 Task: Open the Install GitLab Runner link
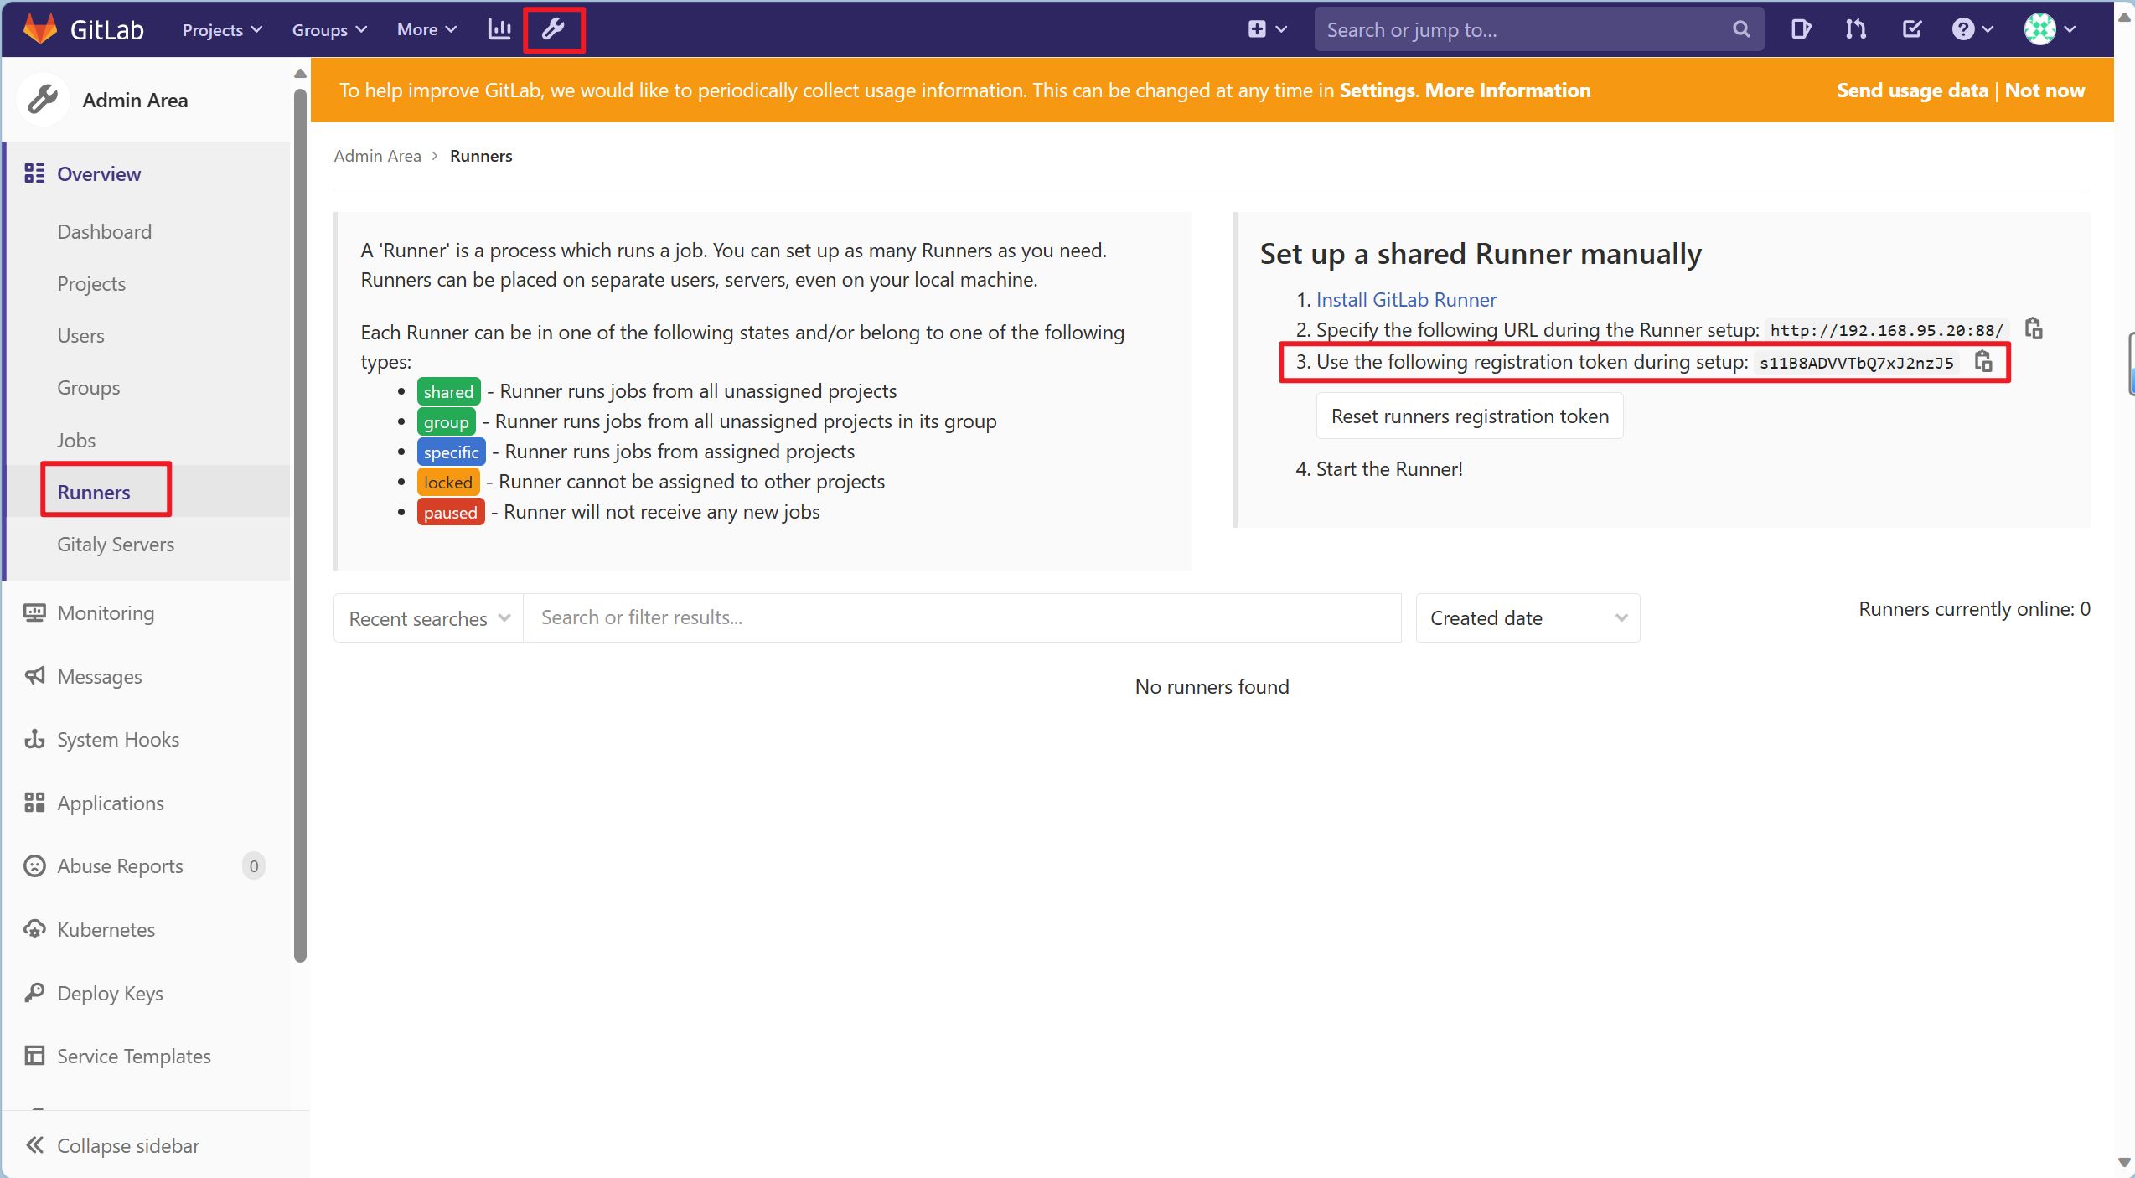pyautogui.click(x=1406, y=299)
